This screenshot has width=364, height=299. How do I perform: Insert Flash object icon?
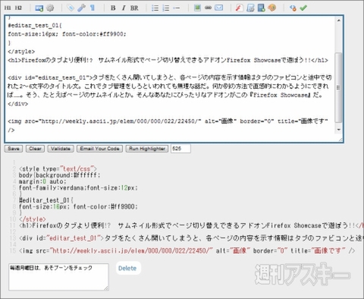click(x=239, y=8)
